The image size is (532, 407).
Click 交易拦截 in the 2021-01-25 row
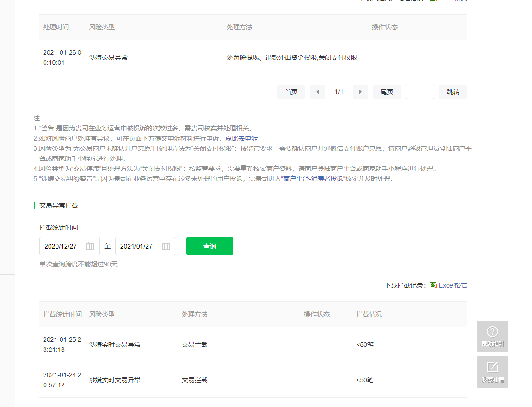click(195, 345)
